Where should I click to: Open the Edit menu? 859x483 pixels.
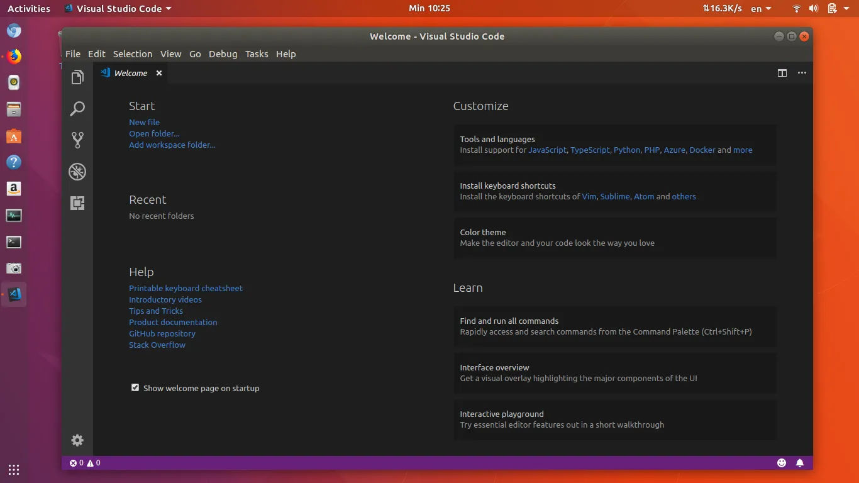pos(97,54)
